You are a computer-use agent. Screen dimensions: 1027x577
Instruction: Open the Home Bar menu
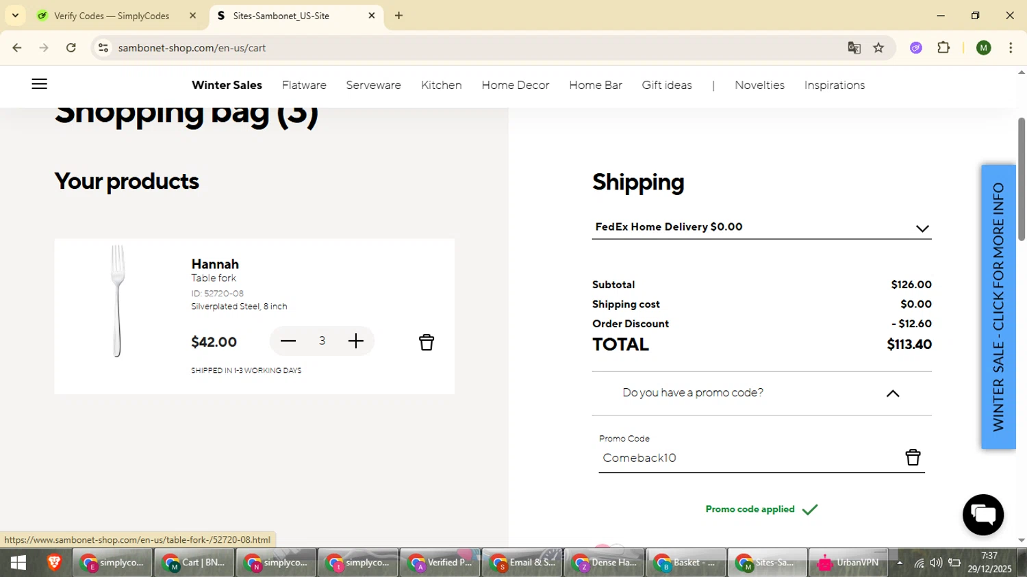[596, 85]
